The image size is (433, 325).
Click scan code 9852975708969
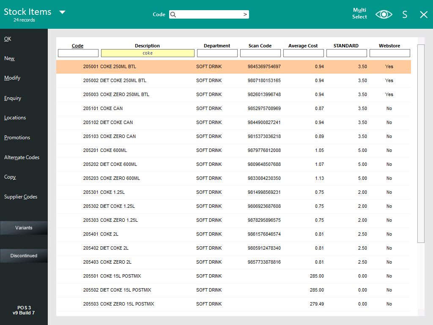pos(264,109)
